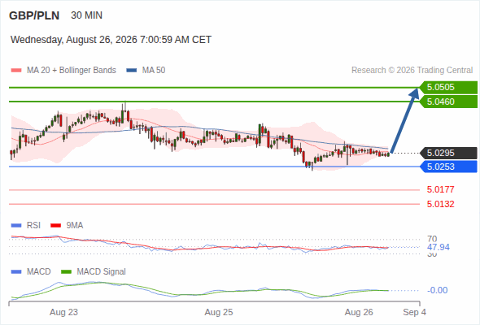Click the 5.0177 red support level
Image resolution: width=480 pixels, height=325 pixels.
tap(440, 189)
